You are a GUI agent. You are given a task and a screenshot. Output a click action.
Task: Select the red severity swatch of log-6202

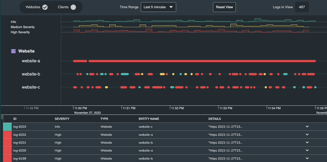[x=7, y=135]
